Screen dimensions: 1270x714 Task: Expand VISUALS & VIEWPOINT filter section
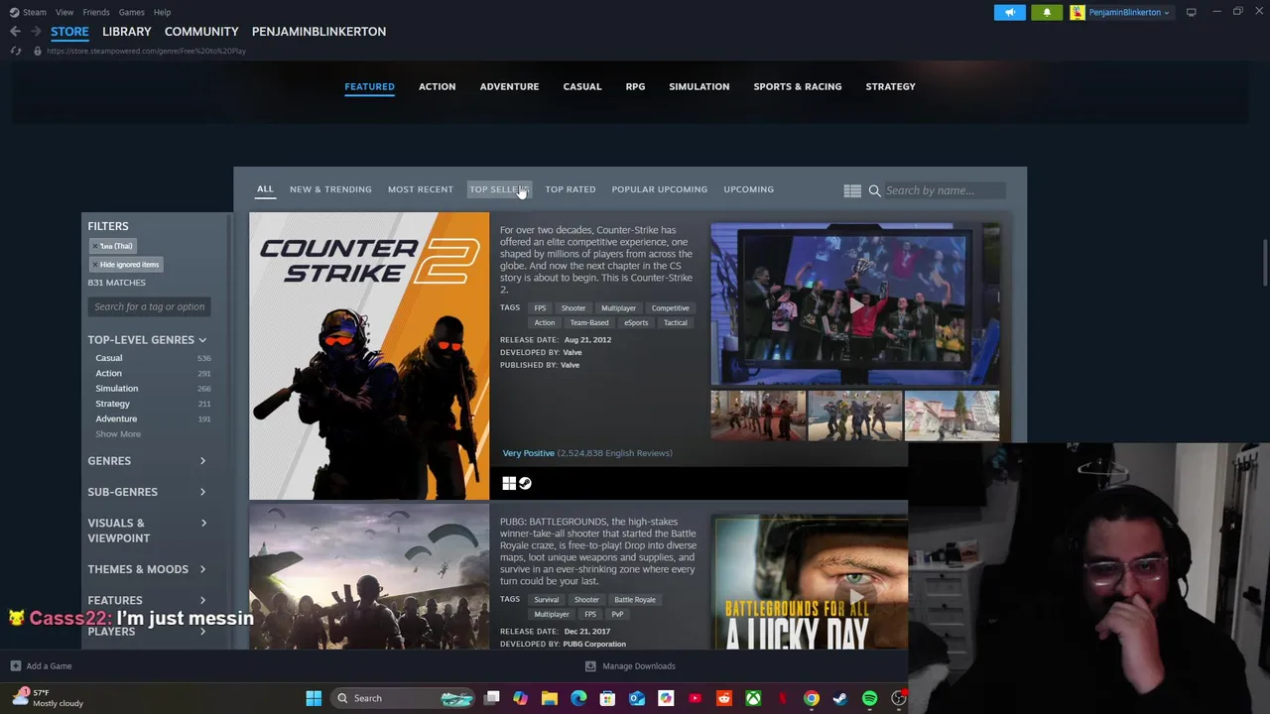click(147, 531)
